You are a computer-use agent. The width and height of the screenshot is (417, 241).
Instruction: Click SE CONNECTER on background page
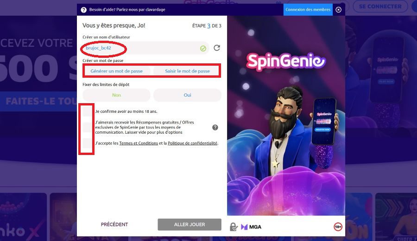380,6
